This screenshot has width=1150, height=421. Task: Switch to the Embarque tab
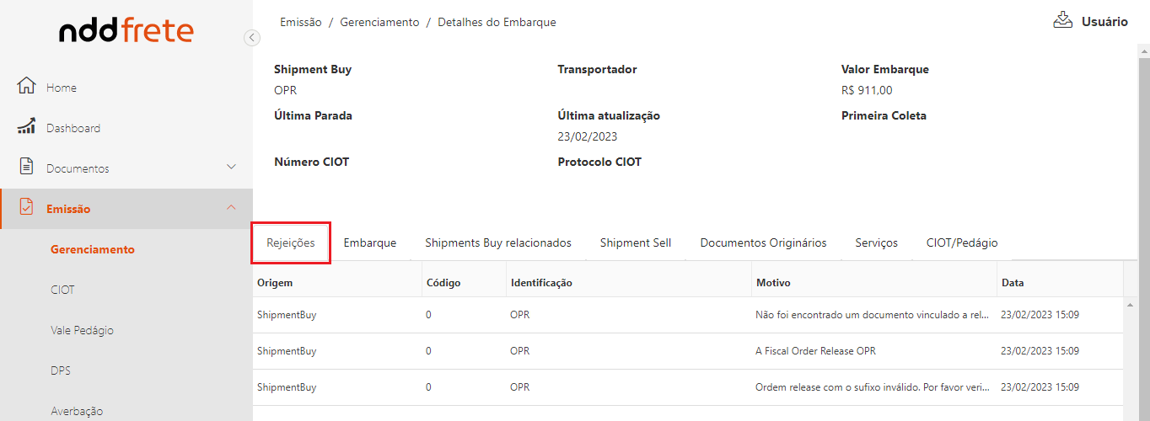(369, 242)
